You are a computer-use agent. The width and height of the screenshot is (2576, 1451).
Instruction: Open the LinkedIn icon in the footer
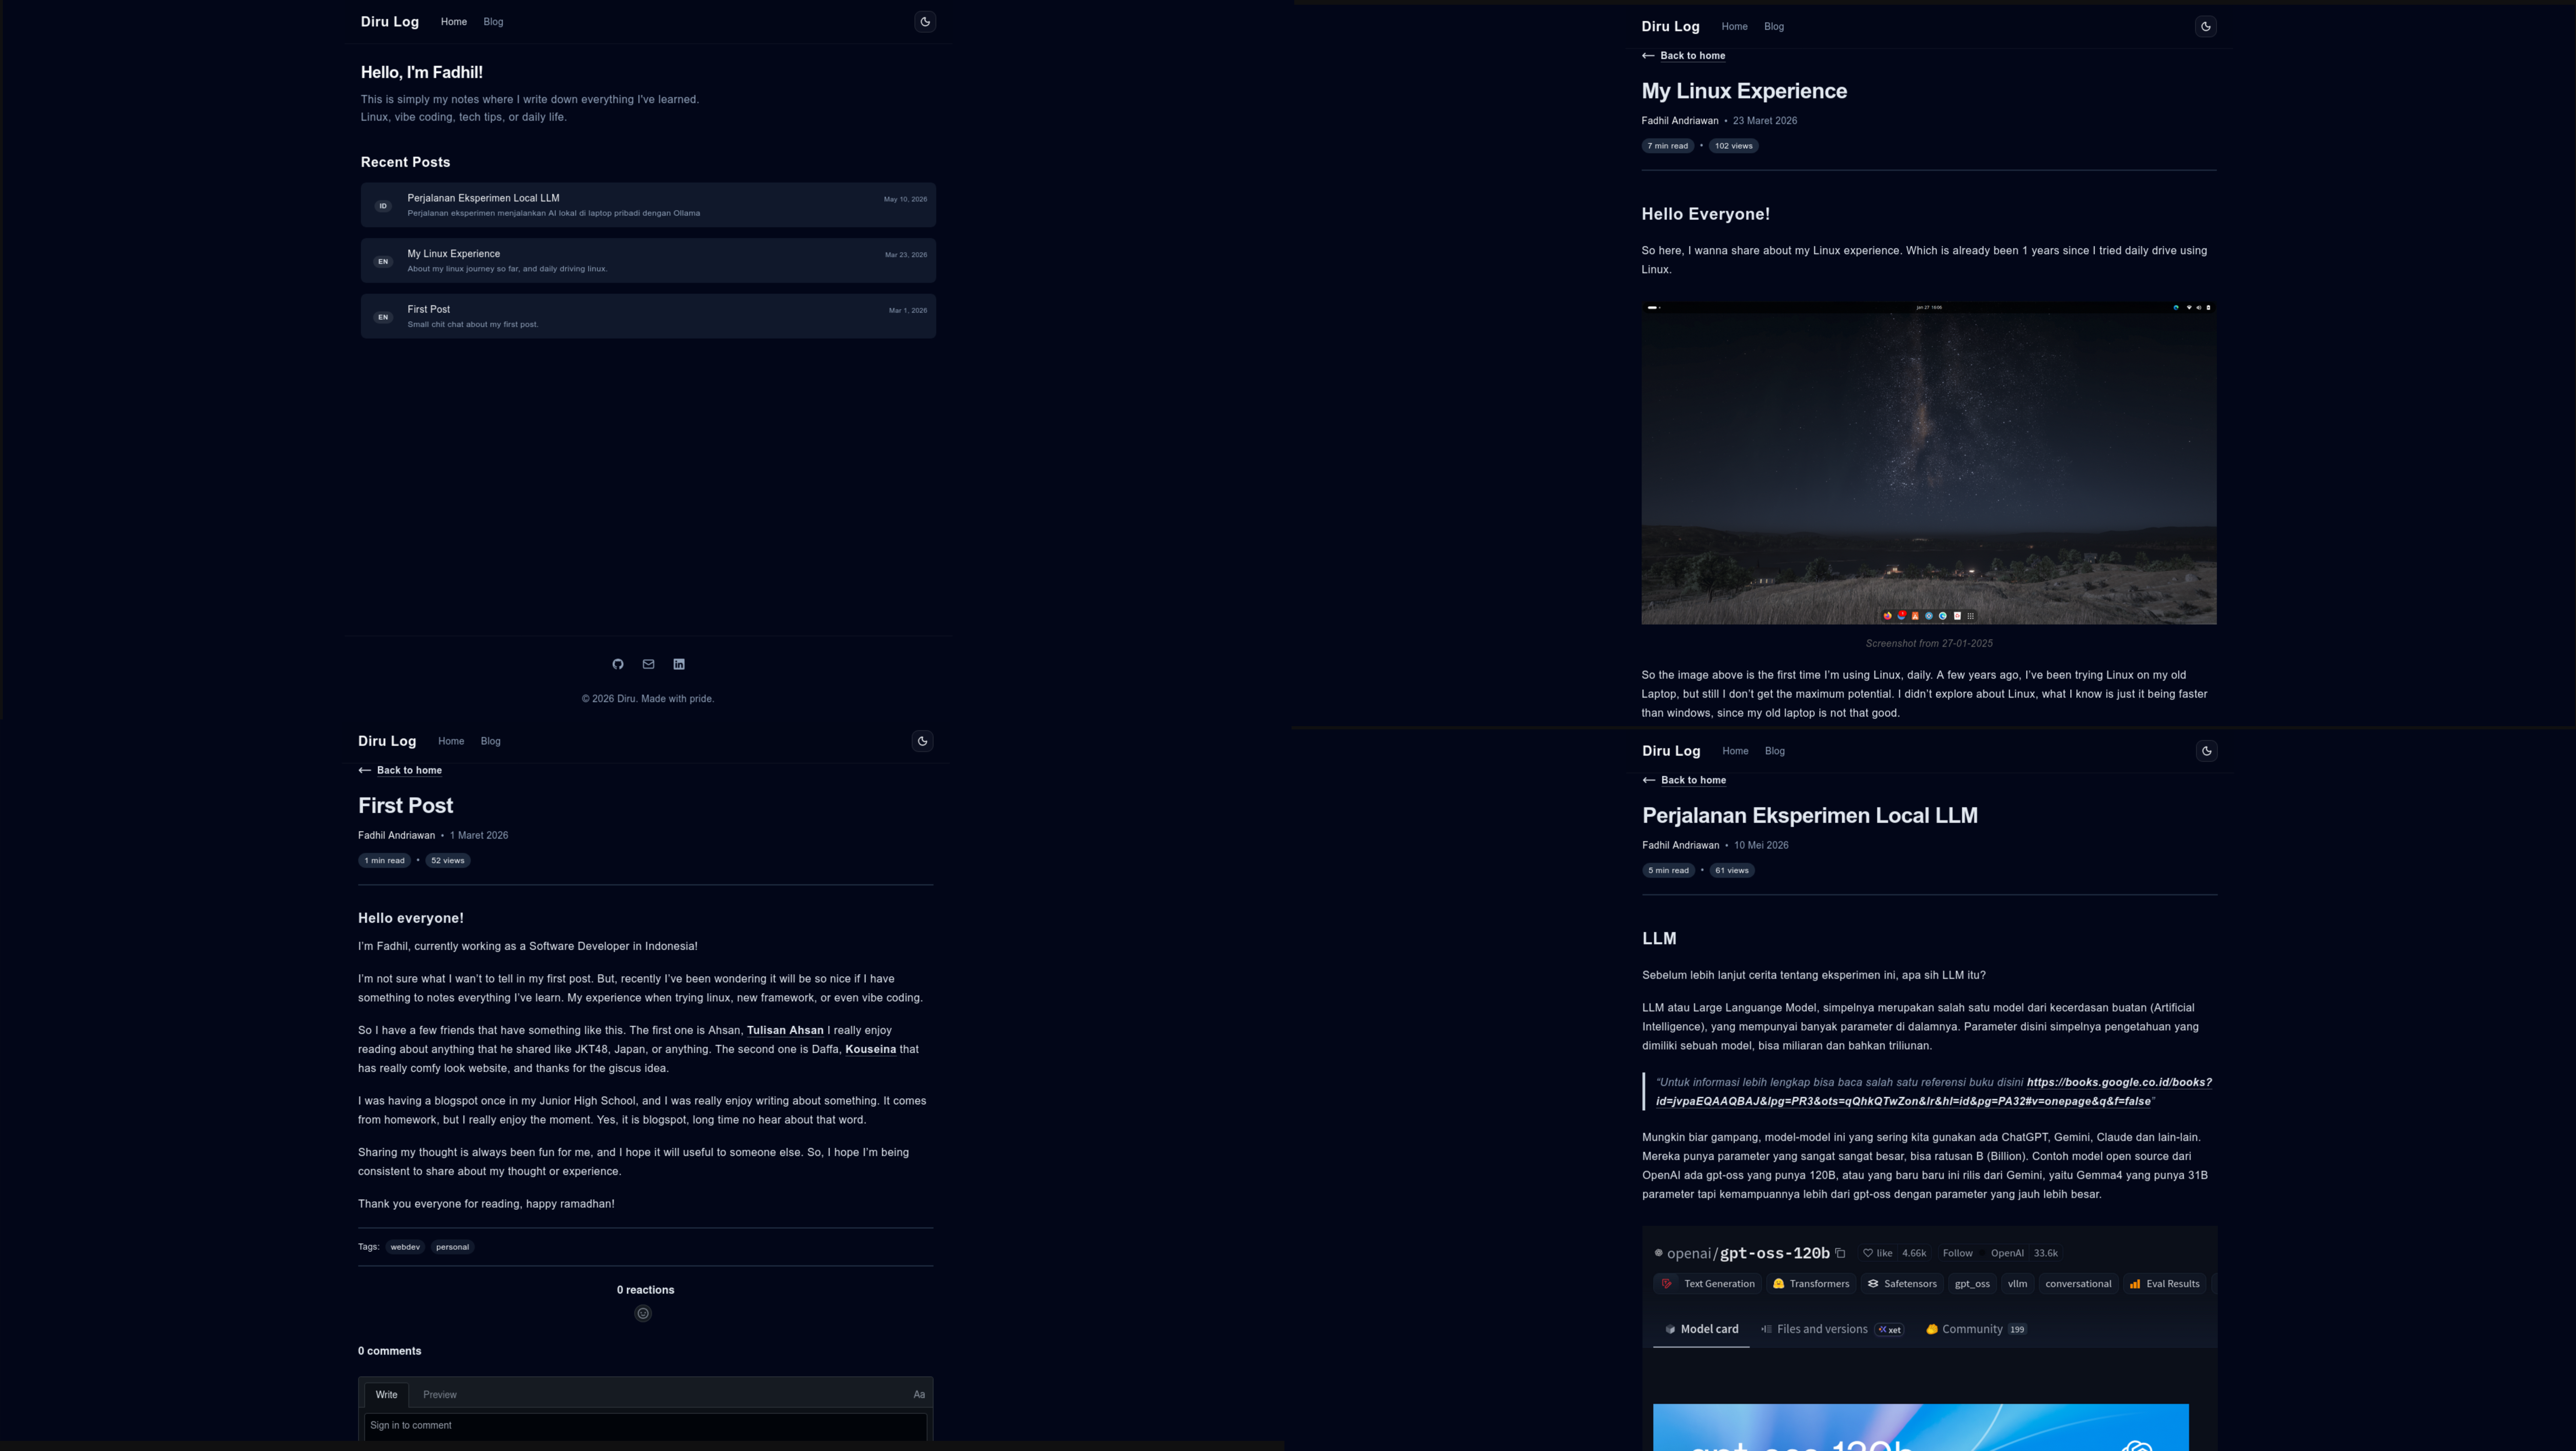tap(679, 664)
